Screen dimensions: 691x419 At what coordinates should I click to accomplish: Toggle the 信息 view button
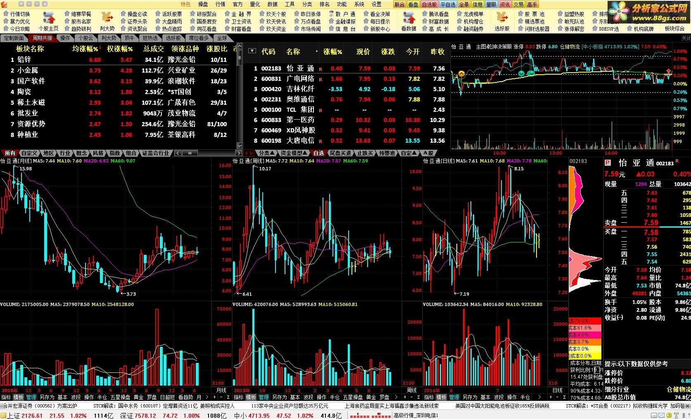point(477,5)
